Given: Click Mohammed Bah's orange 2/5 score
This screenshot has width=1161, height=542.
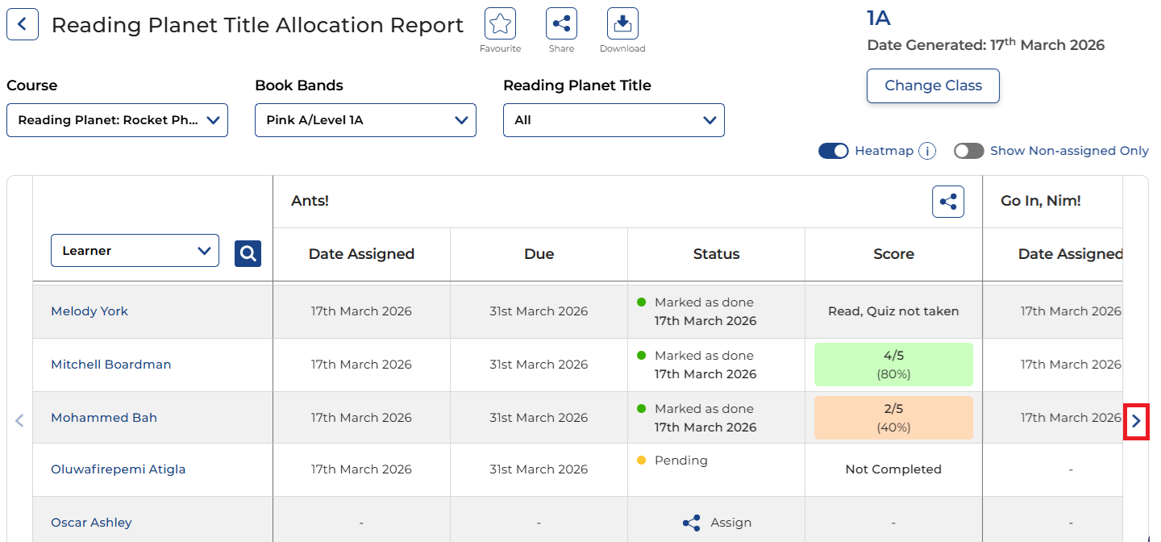Looking at the screenshot, I should [x=893, y=418].
